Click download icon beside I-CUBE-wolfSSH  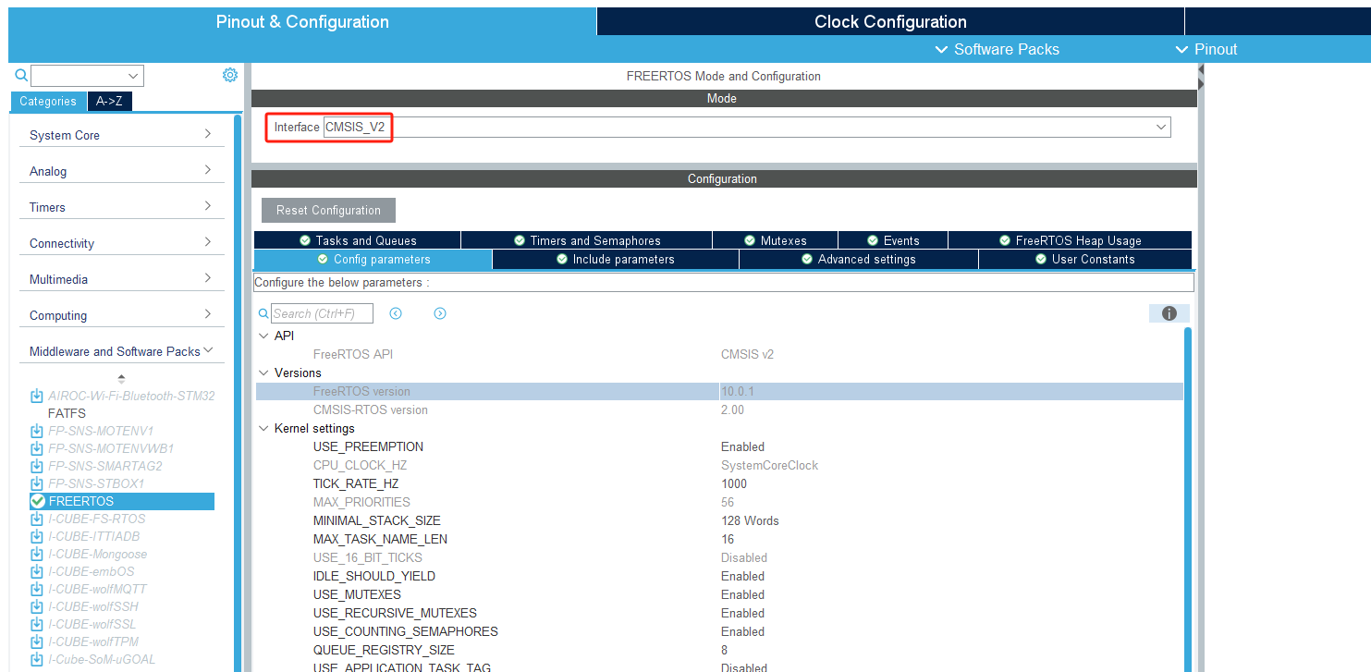pyautogui.click(x=37, y=606)
